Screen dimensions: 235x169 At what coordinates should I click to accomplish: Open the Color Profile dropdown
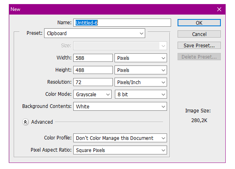coord(120,138)
